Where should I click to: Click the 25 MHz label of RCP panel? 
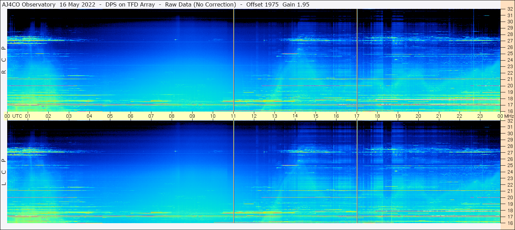click(x=510, y=54)
